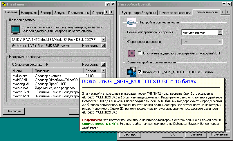Open the Запуск tab
Screen dimensions: 233x141
point(59,13)
